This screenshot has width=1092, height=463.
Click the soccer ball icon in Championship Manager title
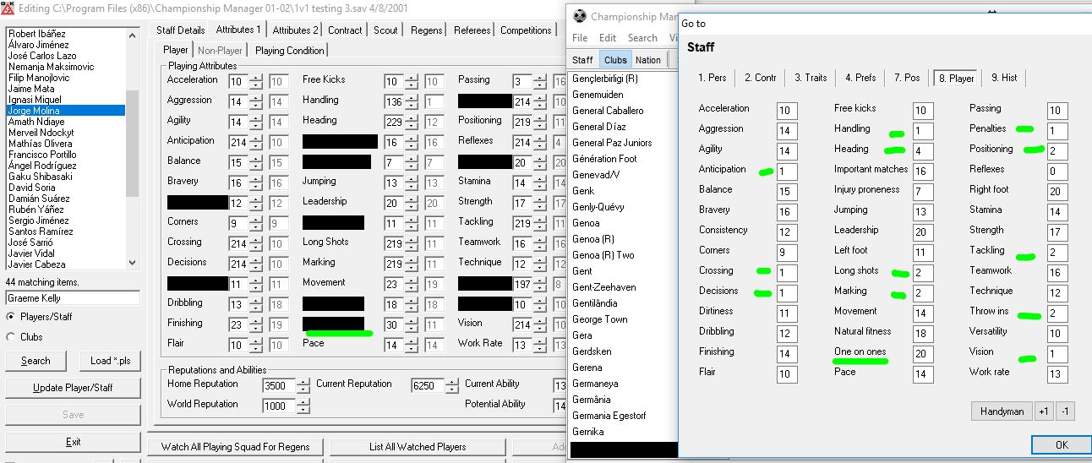tap(580, 16)
